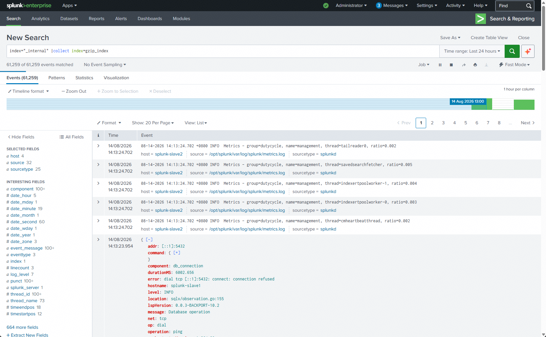This screenshot has width=546, height=337.
Task: Open the Fast Mode dropdown
Action: [x=514, y=65]
